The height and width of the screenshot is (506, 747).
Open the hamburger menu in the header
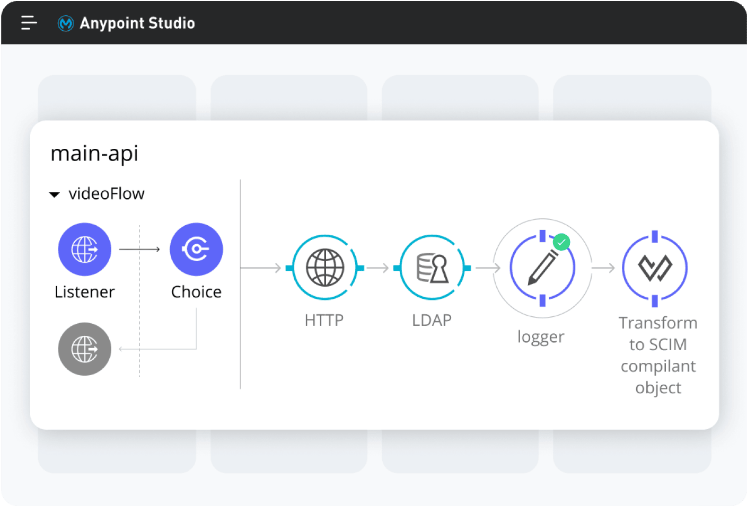29,23
